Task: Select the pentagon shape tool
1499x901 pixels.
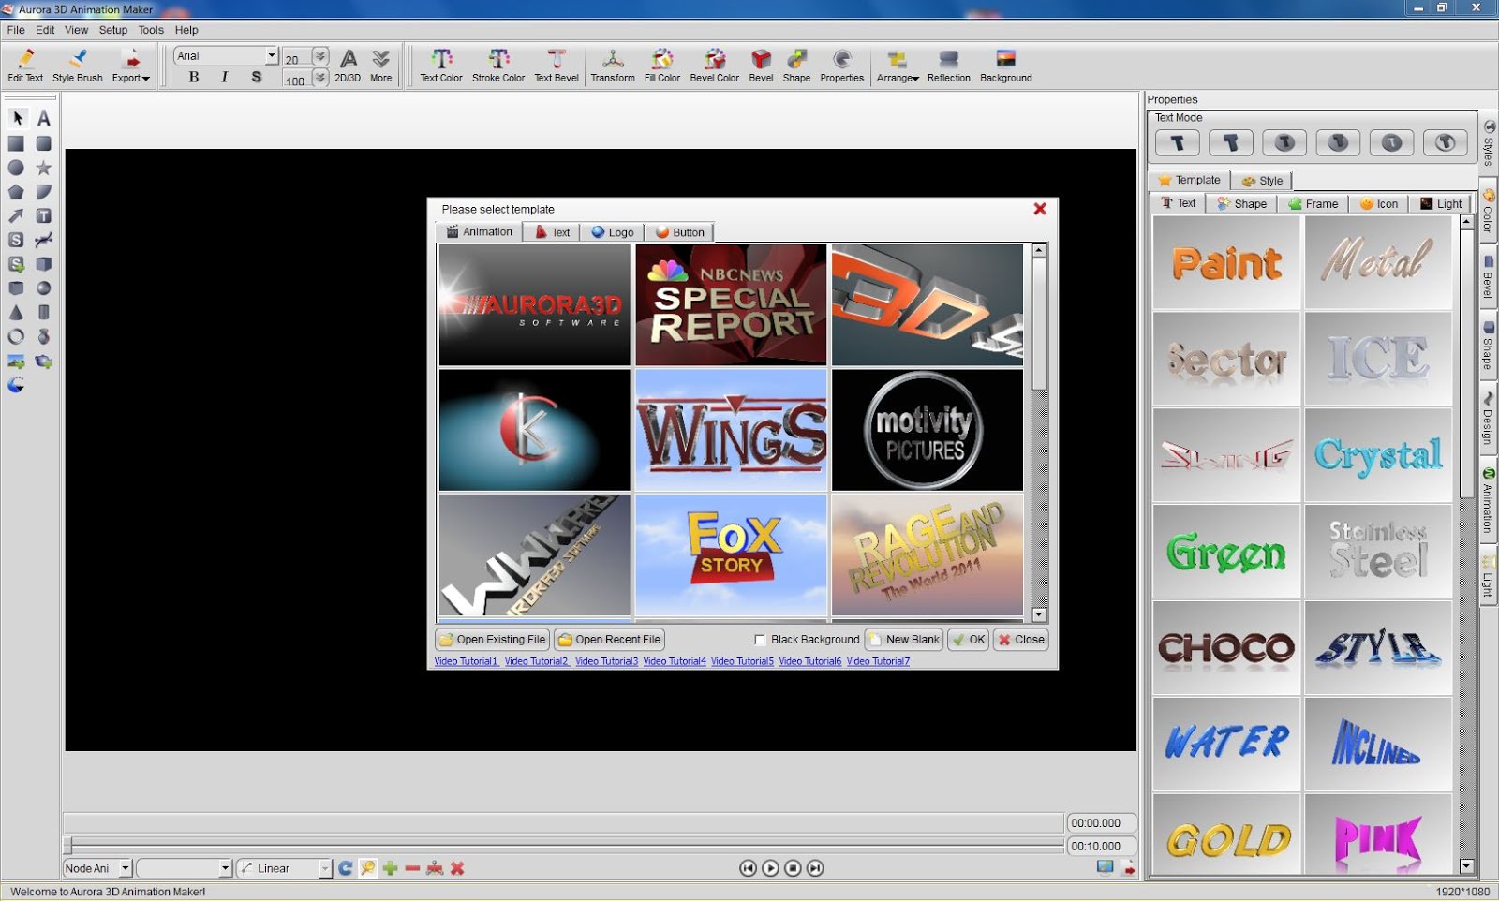Action: click(x=17, y=192)
